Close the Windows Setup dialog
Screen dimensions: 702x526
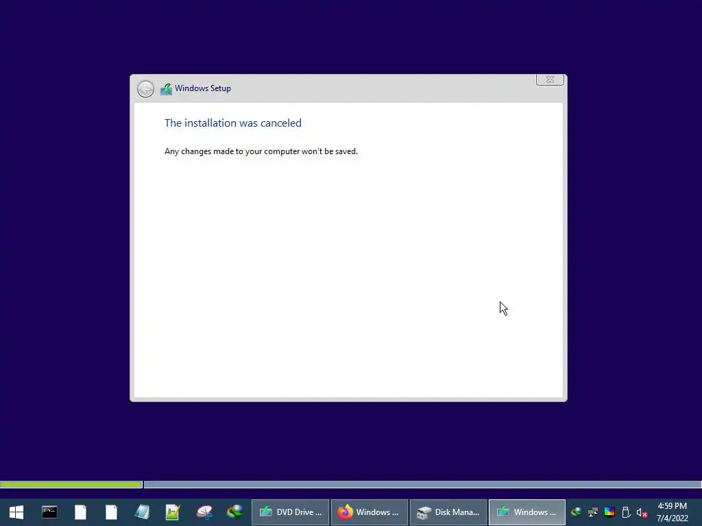coord(550,79)
